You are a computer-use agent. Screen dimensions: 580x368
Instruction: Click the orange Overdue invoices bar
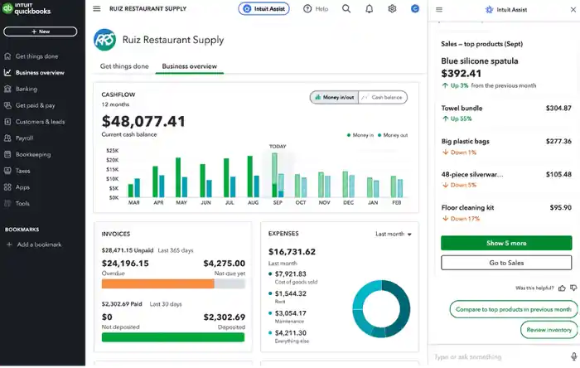click(157, 283)
